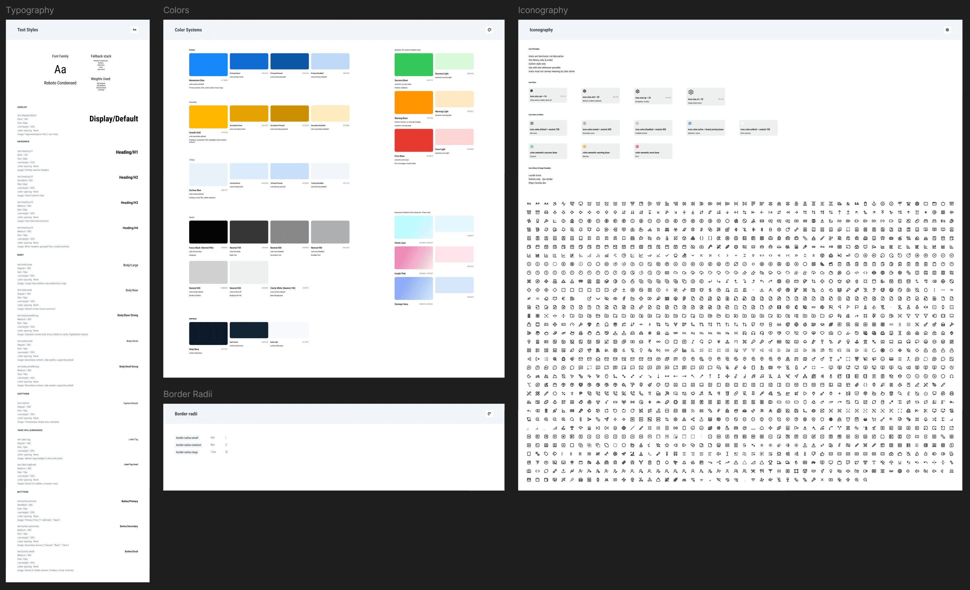This screenshot has width=970, height=590.
Task: Click the binoculars icon
Action: 667,230
